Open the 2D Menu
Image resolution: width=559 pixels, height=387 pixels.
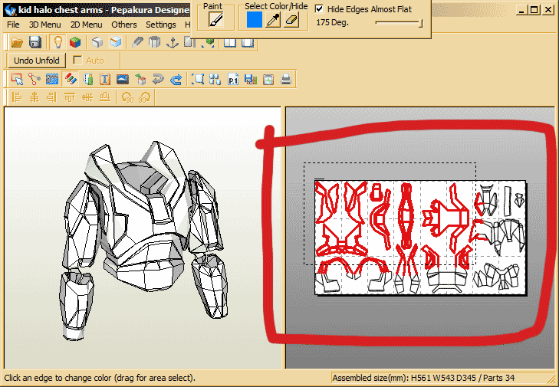[87, 25]
